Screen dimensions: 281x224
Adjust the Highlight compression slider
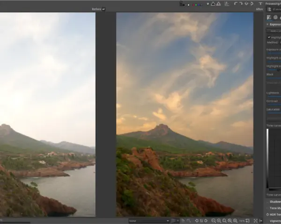(274, 61)
